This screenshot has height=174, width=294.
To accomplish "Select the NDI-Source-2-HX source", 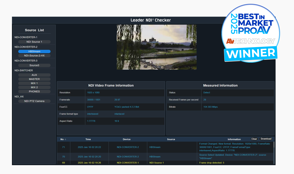I will pos(34,56).
